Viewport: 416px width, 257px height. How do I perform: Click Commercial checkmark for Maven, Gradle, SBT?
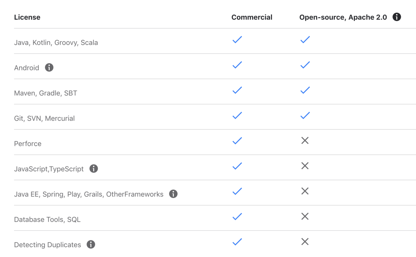(237, 90)
